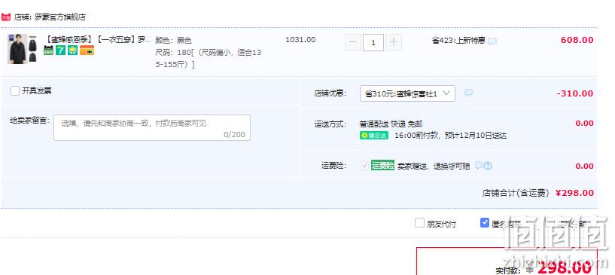This screenshot has width=615, height=275.
Task: Click 16:00前付款 estimated delivery text
Action: pos(451,136)
